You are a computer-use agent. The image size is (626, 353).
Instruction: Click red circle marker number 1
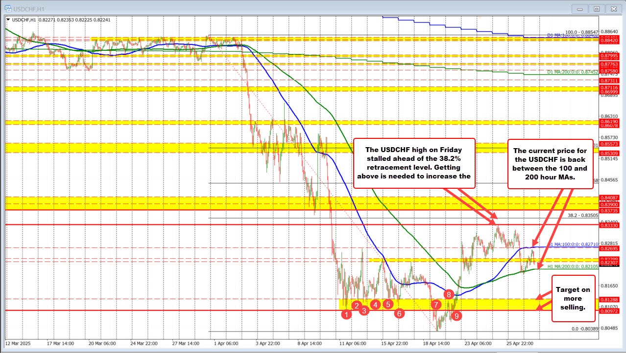point(346,315)
